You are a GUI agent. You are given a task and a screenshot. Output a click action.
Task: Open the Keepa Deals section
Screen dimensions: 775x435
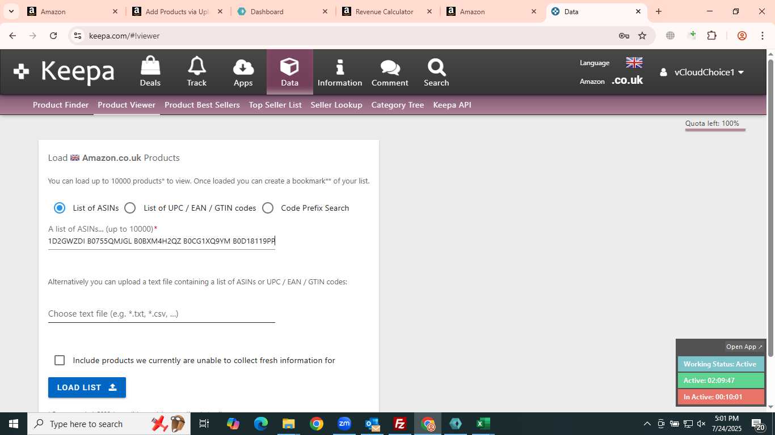(x=150, y=72)
